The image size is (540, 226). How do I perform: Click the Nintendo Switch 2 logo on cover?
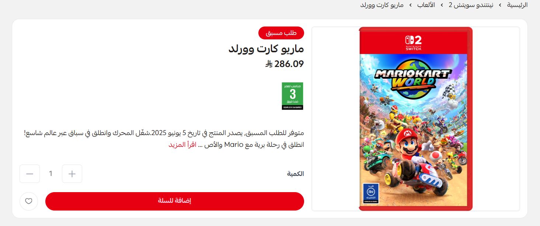coord(414,43)
